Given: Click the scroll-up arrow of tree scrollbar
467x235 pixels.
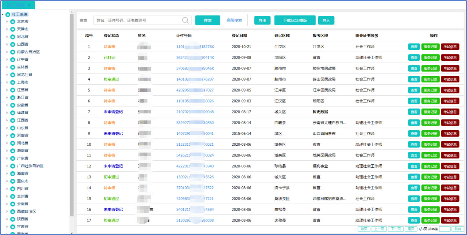Looking at the screenshot, I should tap(71, 12).
